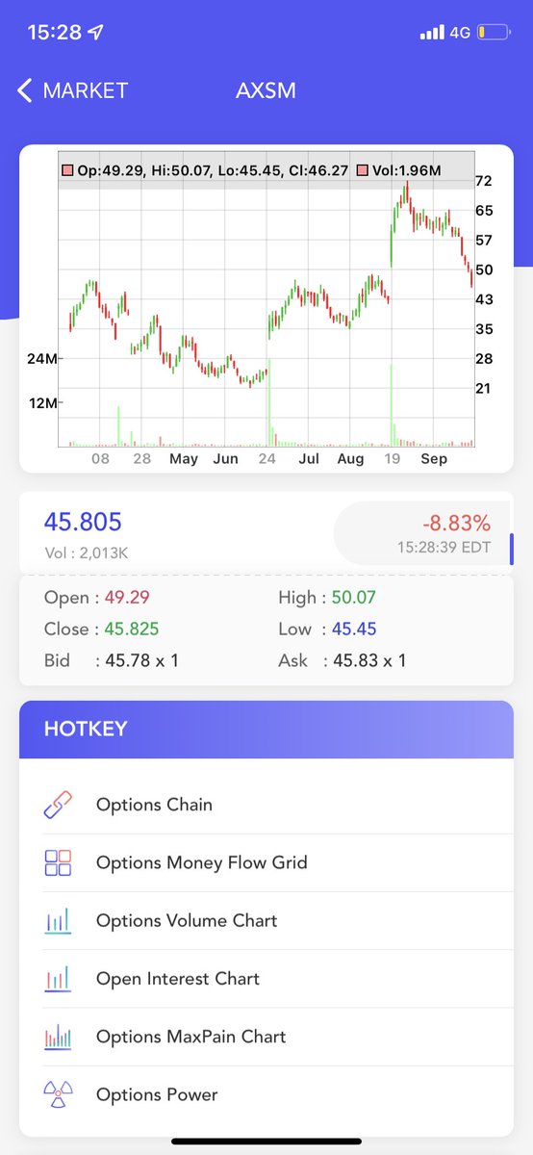Open Options Chain
The image size is (533, 1155).
[x=266, y=805]
